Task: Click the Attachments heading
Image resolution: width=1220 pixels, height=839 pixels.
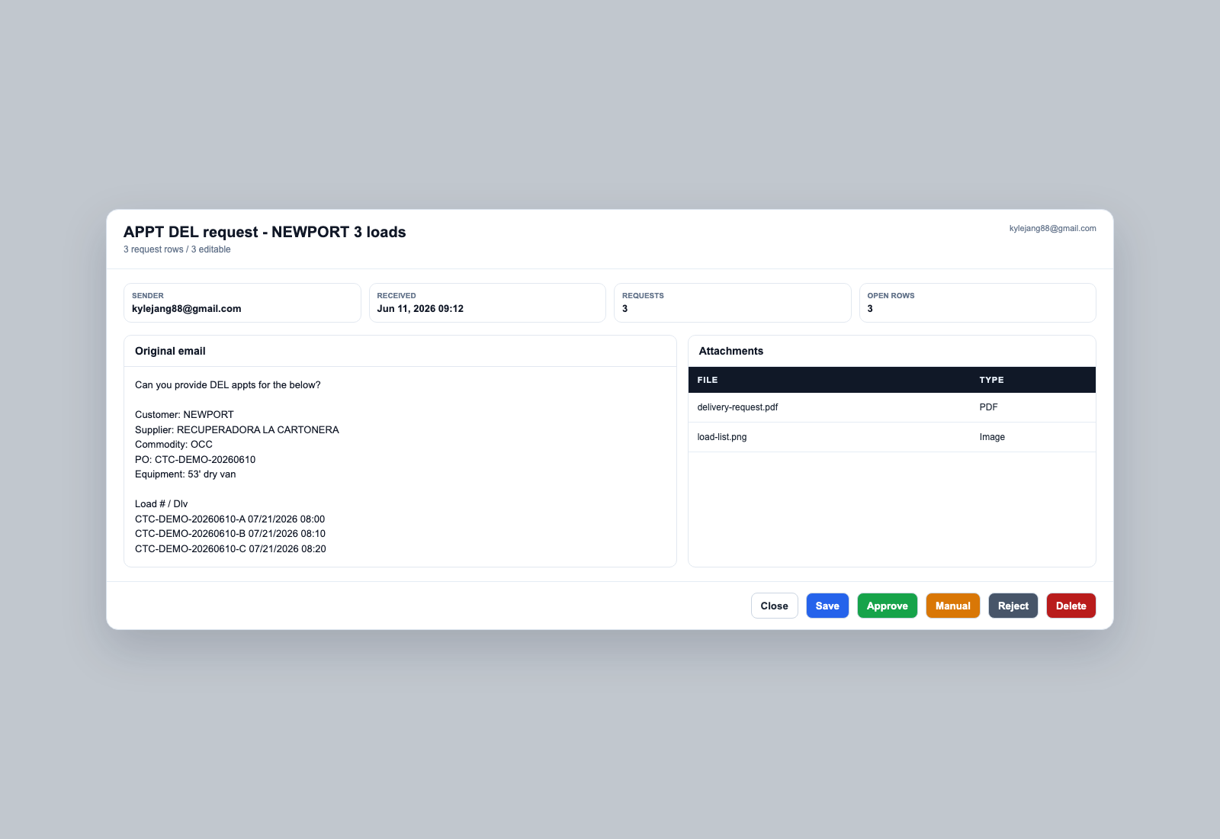Action: 730,351
